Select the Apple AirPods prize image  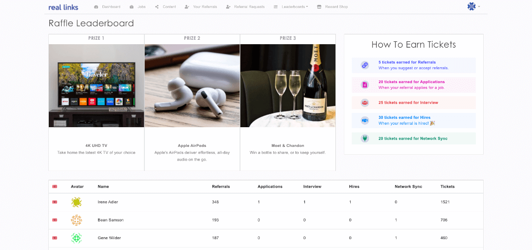click(192, 85)
